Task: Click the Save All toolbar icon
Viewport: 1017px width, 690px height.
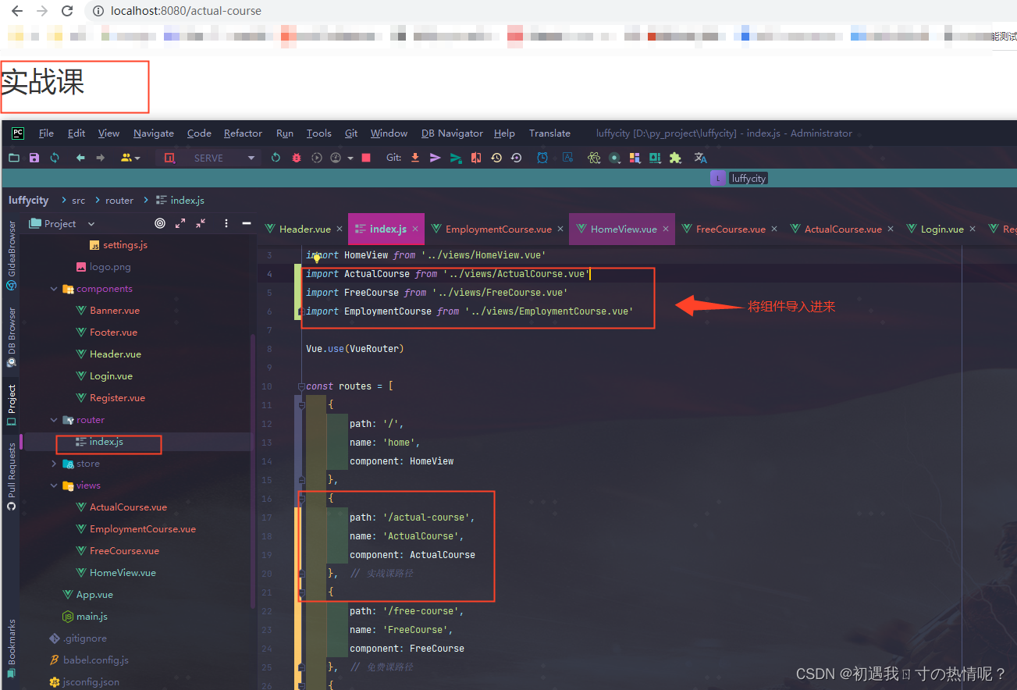Action: 34,158
